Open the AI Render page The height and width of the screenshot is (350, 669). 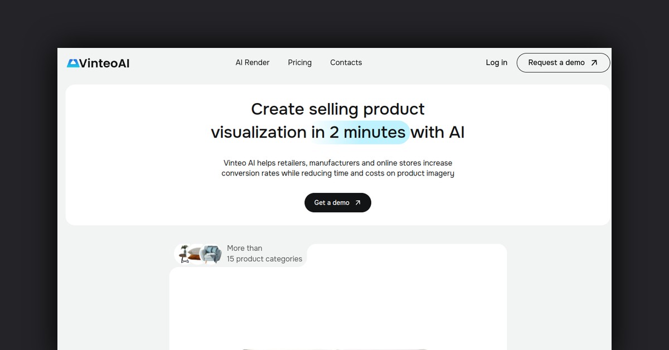253,62
